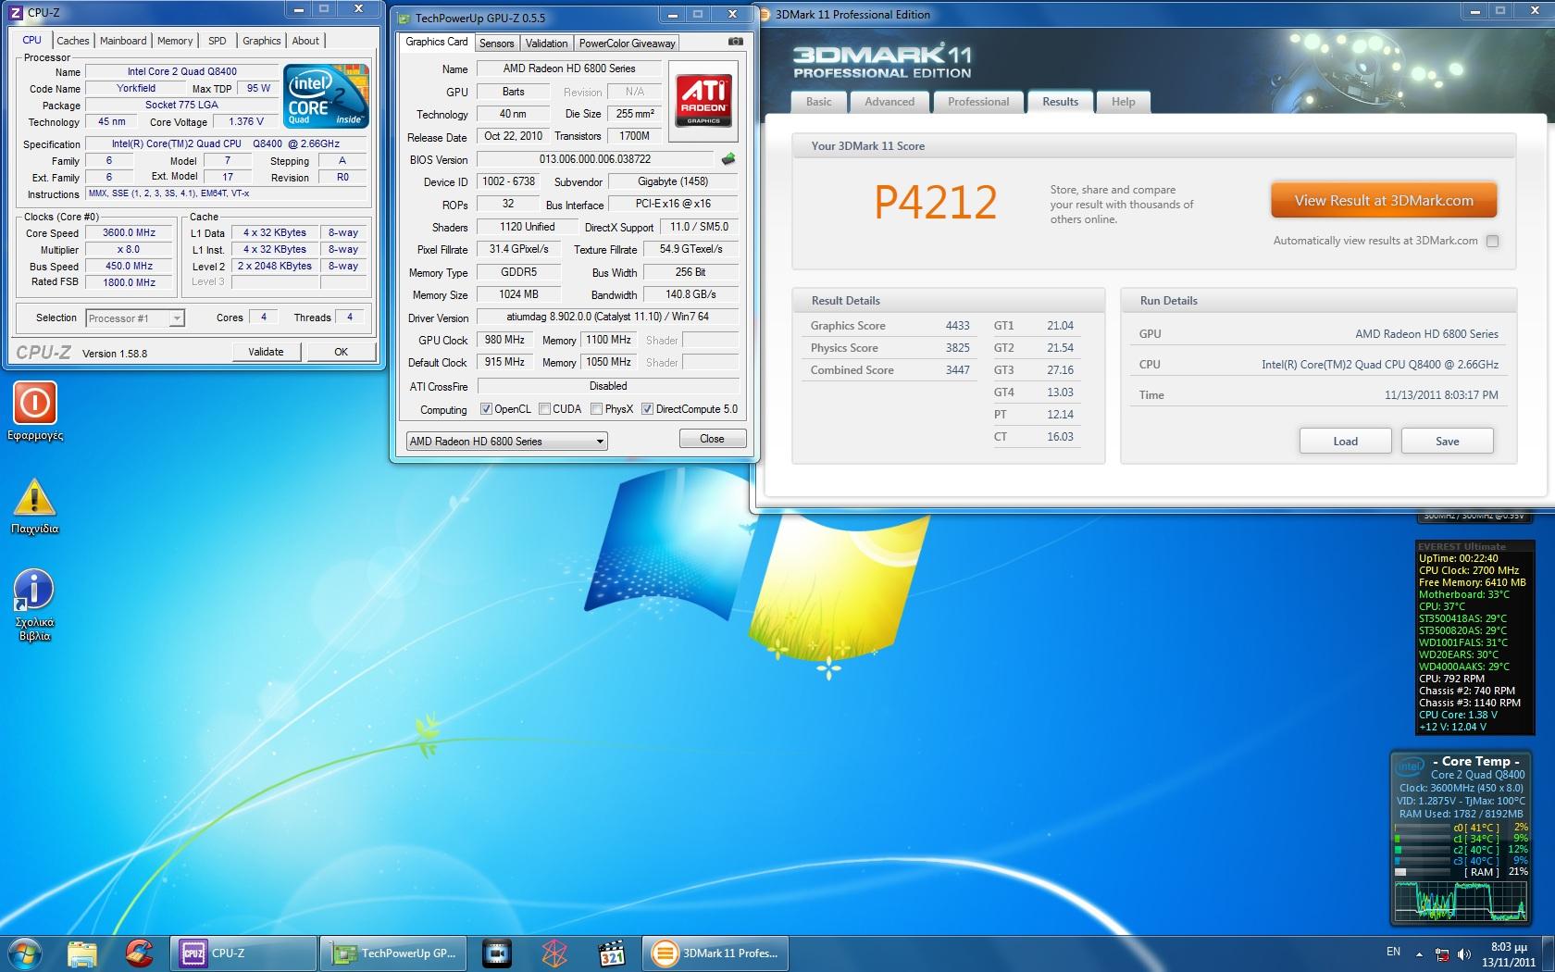The width and height of the screenshot is (1555, 972).
Task: Toggle the OpenCL checkbox
Action: pos(486,409)
